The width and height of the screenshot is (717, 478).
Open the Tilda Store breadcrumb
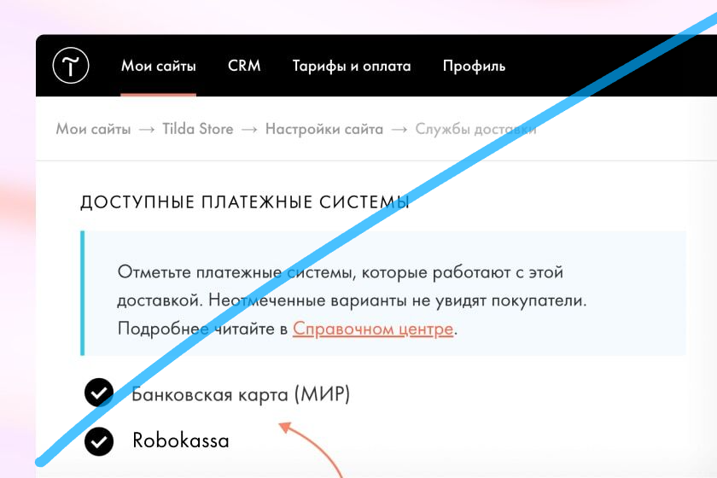pos(198,129)
